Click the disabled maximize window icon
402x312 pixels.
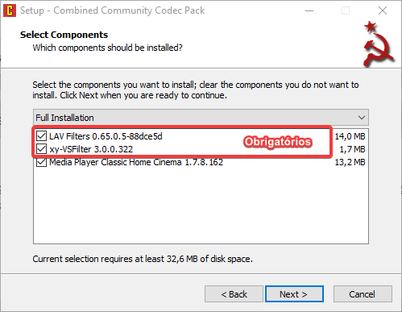pos(346,10)
